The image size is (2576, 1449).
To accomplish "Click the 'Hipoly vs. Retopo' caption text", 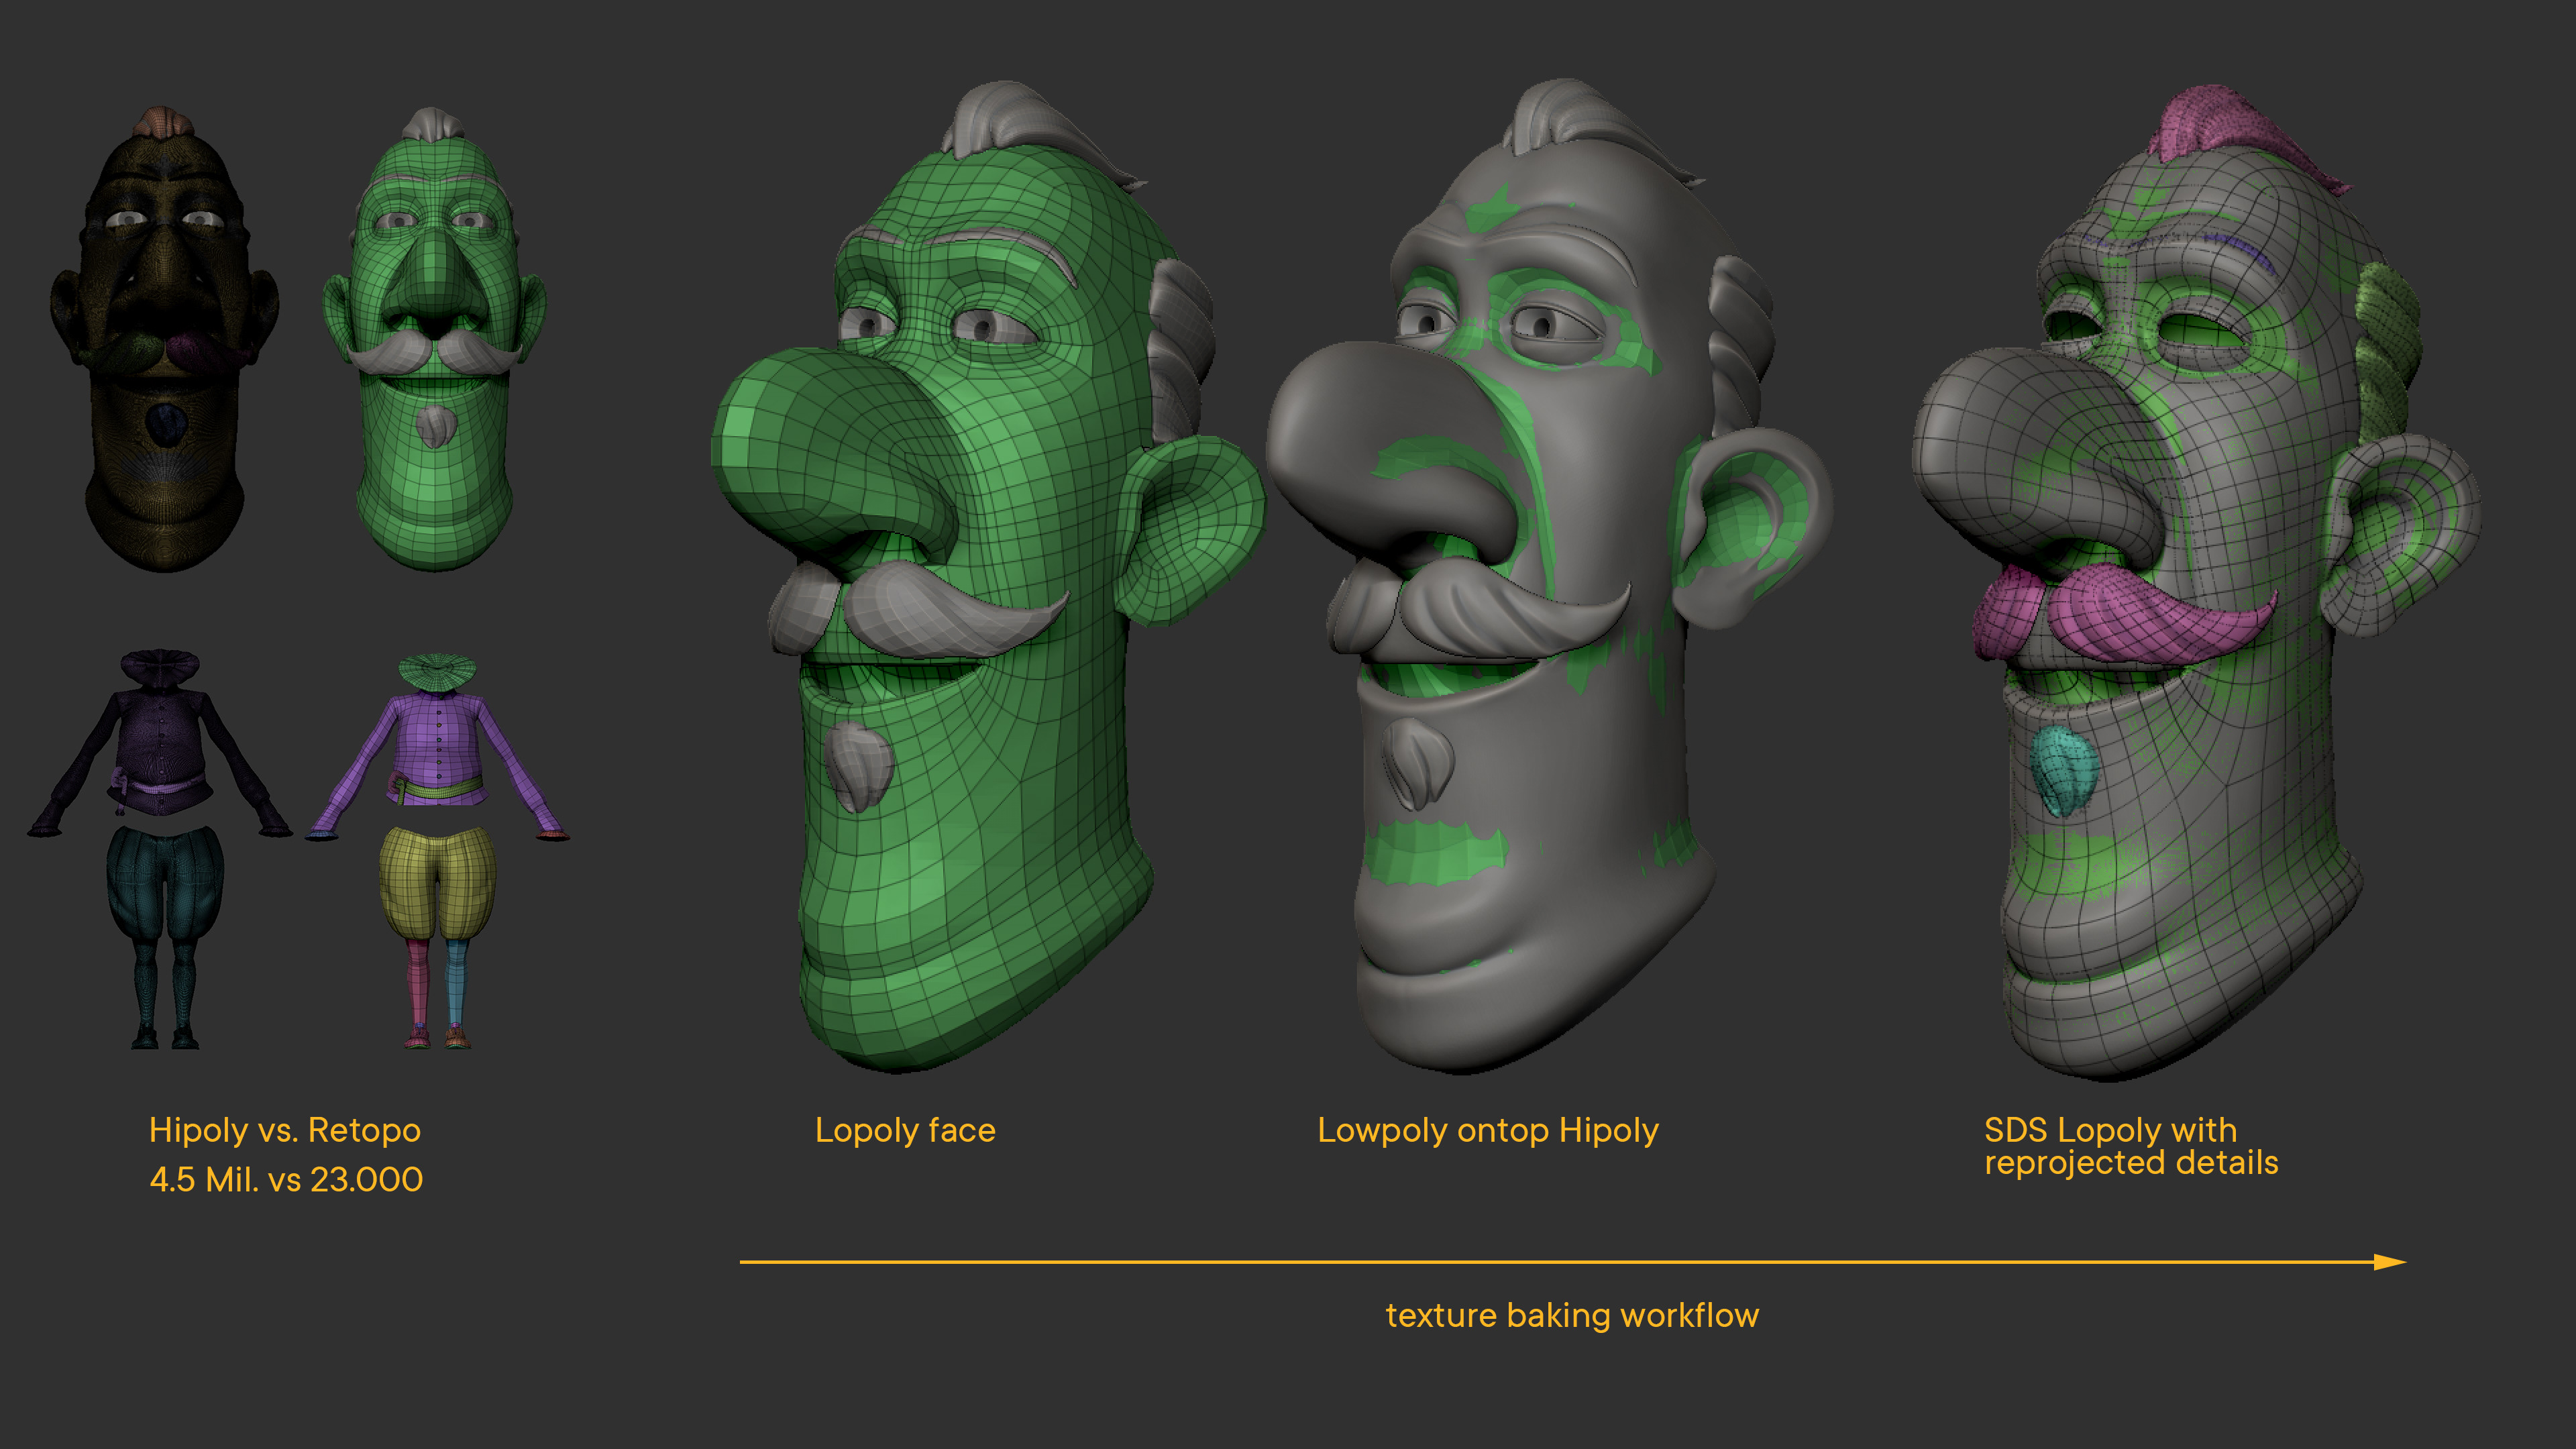I will [285, 1130].
